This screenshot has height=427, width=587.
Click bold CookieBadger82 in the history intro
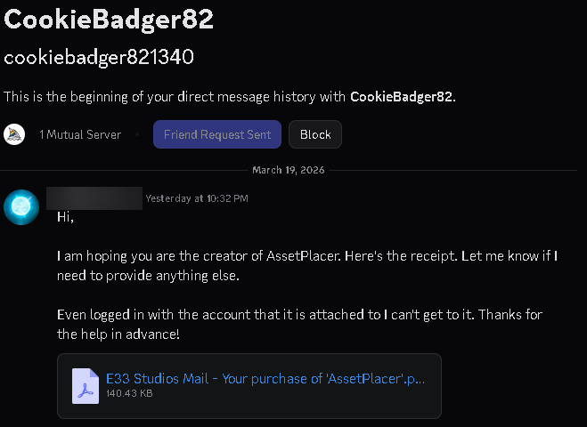[x=402, y=96]
